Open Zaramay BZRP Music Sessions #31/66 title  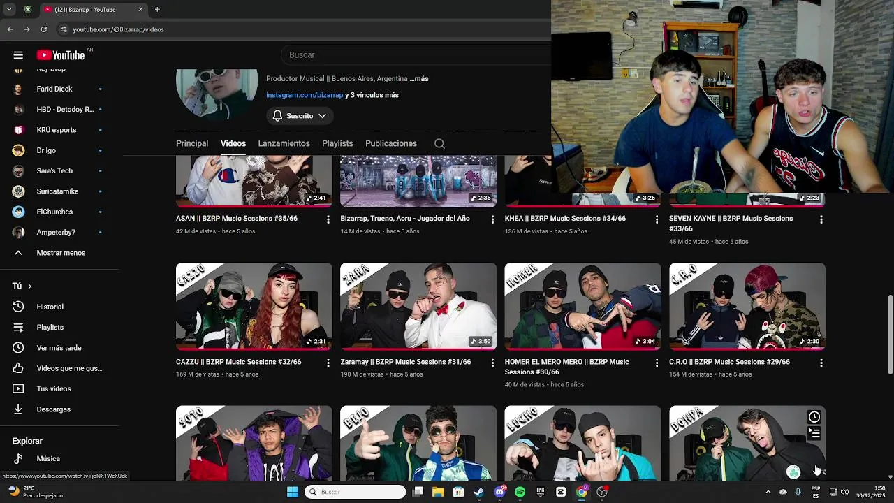click(x=406, y=362)
